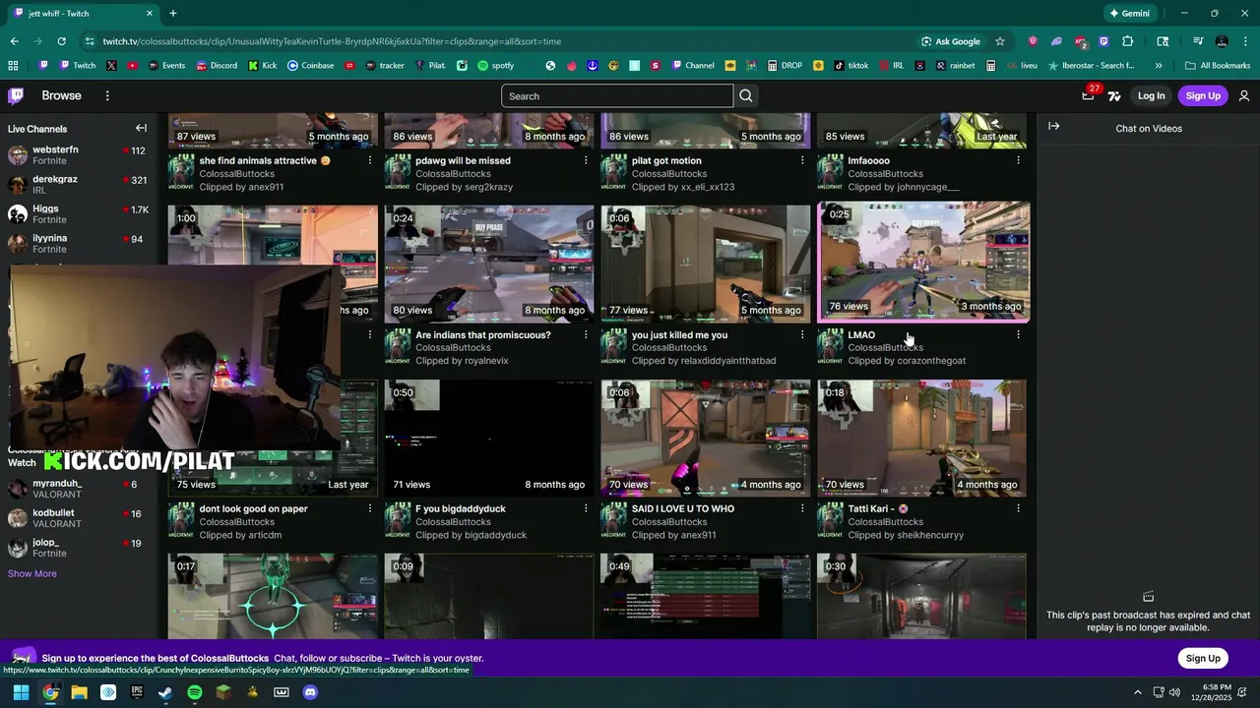The height and width of the screenshot is (708, 1260).
Task: Collapse the Chat on Videos panel
Action: 1054,126
